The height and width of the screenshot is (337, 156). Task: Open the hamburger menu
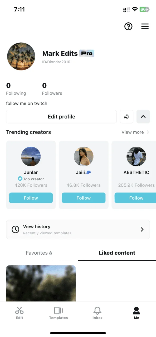145,26
